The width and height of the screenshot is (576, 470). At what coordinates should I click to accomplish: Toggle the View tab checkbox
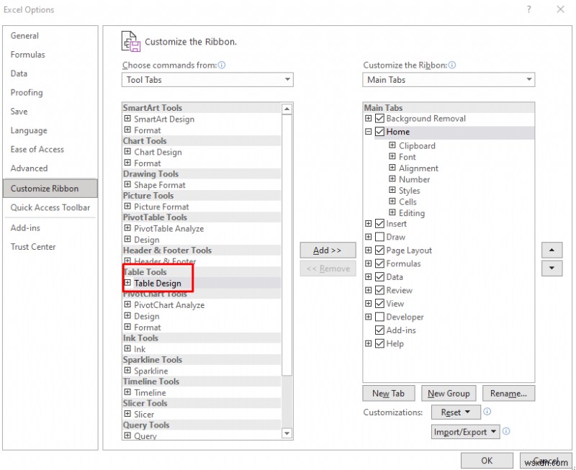[380, 303]
